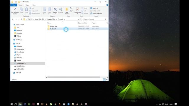Click Copy path in the ribbon

coord(34,11)
